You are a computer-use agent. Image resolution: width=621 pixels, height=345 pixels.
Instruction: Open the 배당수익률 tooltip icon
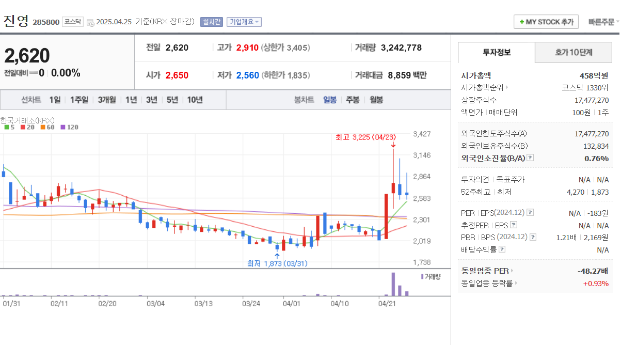[x=501, y=249]
